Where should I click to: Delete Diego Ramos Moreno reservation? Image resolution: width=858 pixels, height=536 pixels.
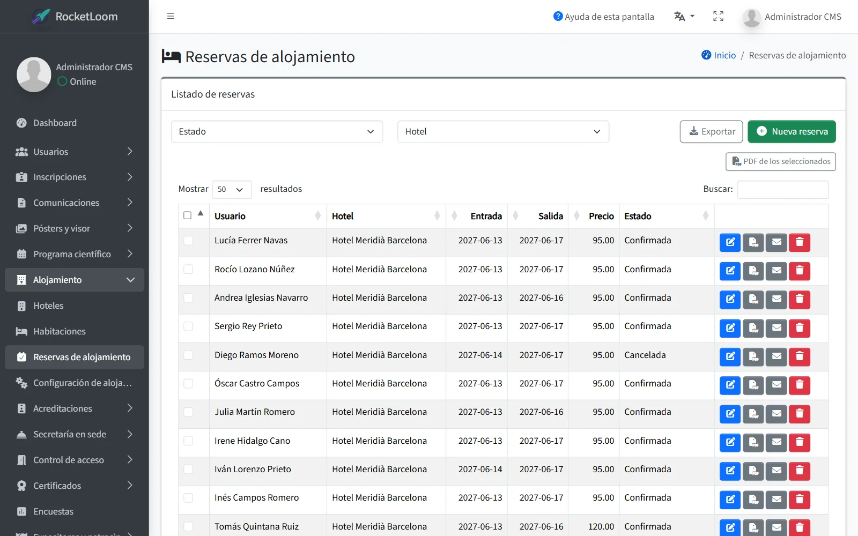pos(799,356)
